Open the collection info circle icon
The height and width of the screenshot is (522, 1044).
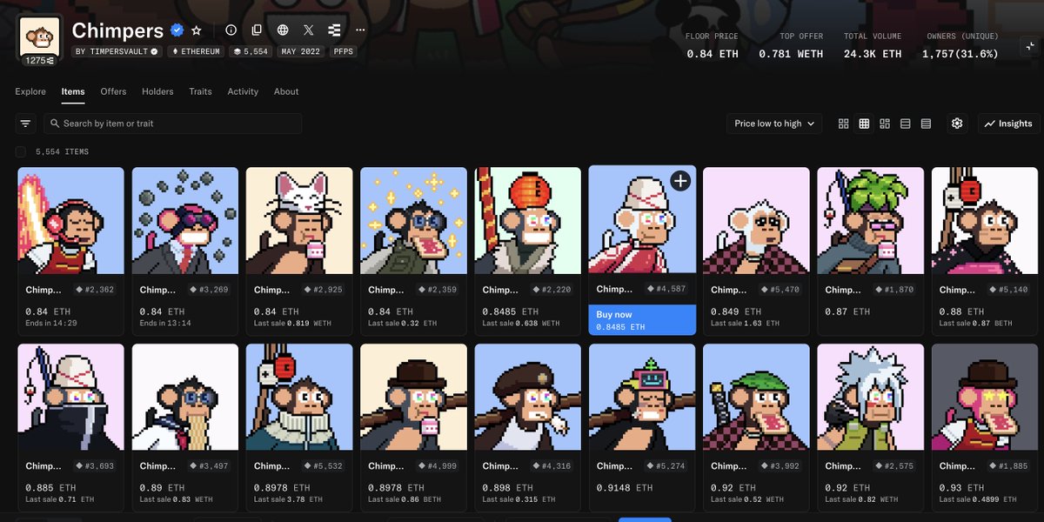[231, 30]
